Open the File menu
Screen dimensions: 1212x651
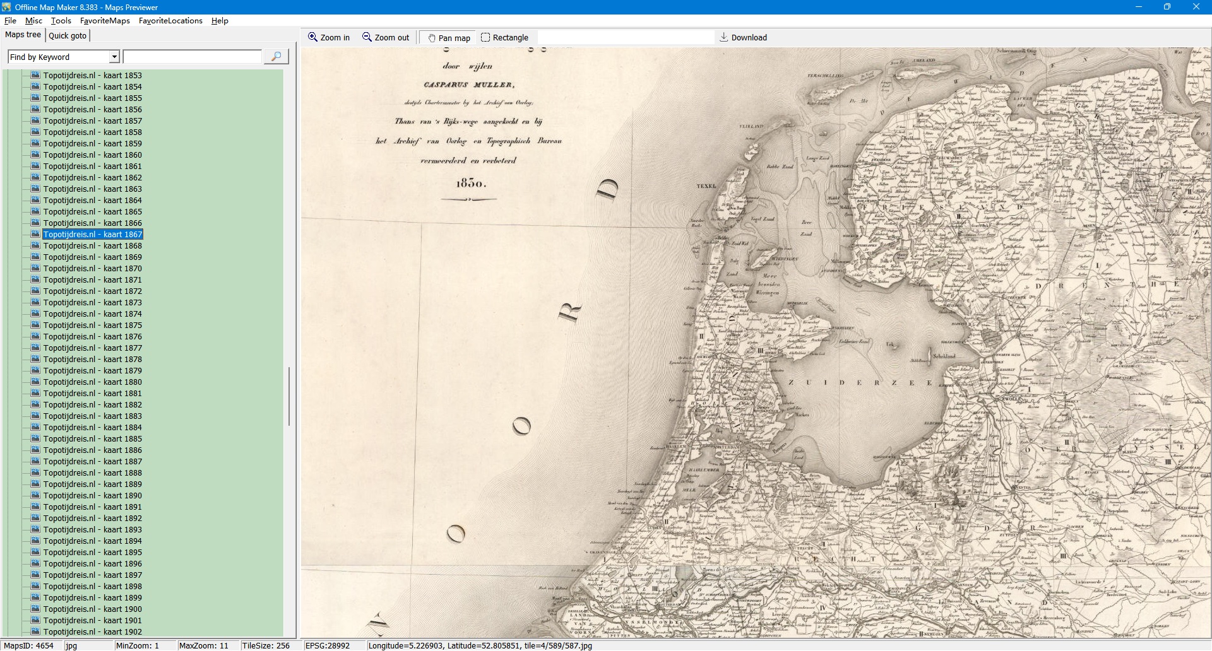(10, 21)
